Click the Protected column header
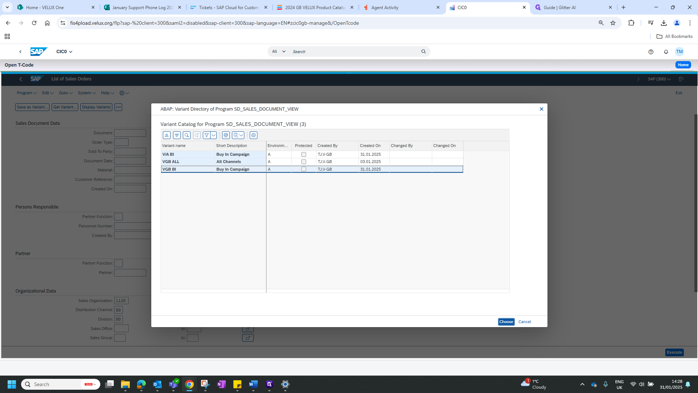Viewport: 698px width, 393px height. (x=304, y=146)
